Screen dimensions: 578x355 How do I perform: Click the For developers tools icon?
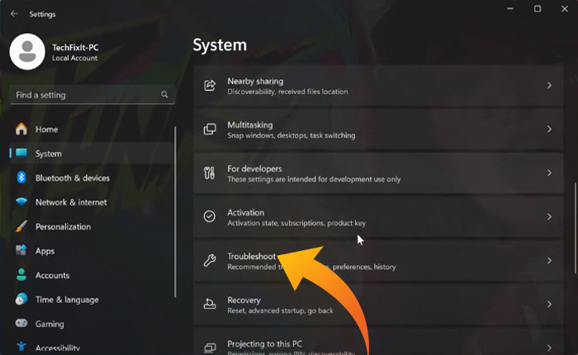[x=210, y=173]
